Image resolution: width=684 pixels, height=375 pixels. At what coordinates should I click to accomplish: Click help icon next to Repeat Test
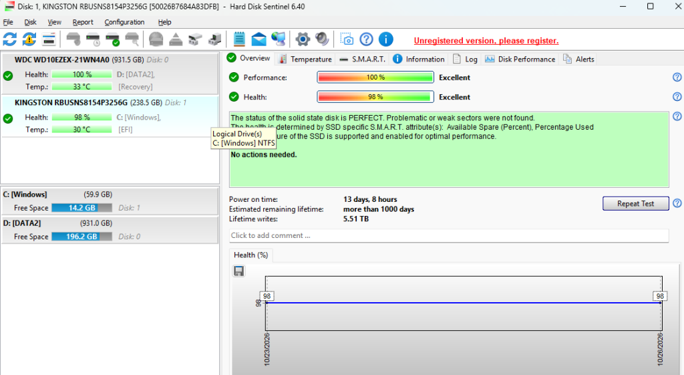point(677,203)
